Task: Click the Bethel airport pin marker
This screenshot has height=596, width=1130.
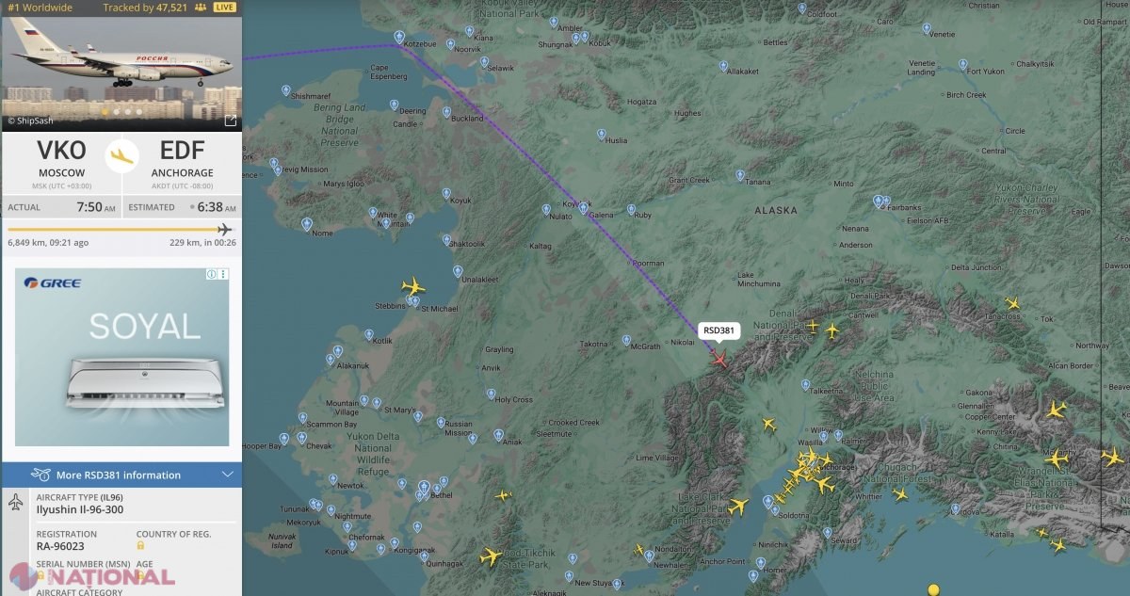Action: pos(424,488)
